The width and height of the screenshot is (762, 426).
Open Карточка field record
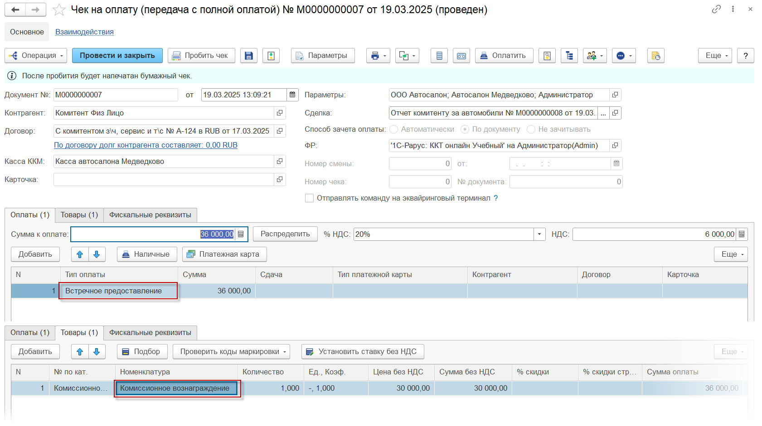click(x=280, y=179)
